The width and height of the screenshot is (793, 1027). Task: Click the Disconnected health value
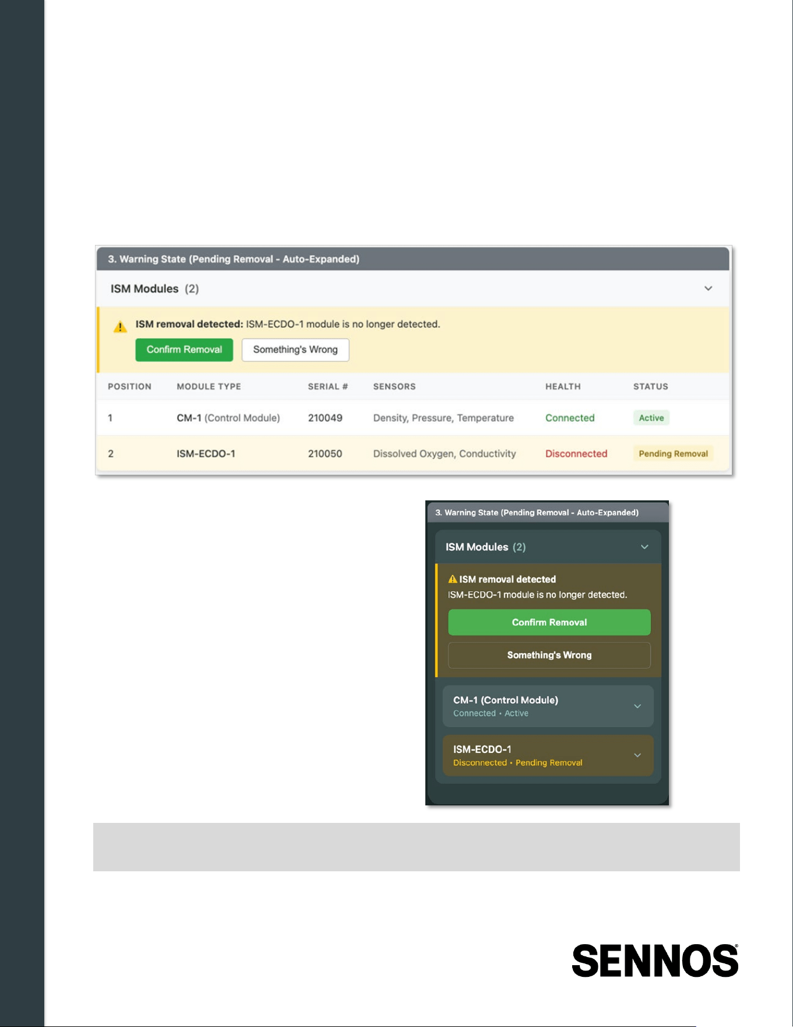pyautogui.click(x=576, y=454)
